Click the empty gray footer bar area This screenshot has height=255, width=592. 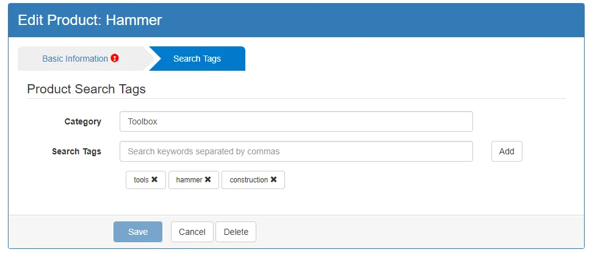[x=415, y=232]
